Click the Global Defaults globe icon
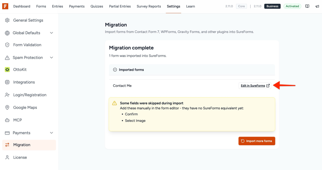 click(x=7, y=33)
